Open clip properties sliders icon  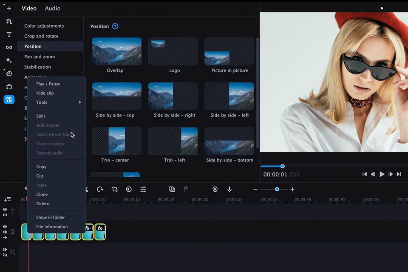pyautogui.click(x=143, y=189)
